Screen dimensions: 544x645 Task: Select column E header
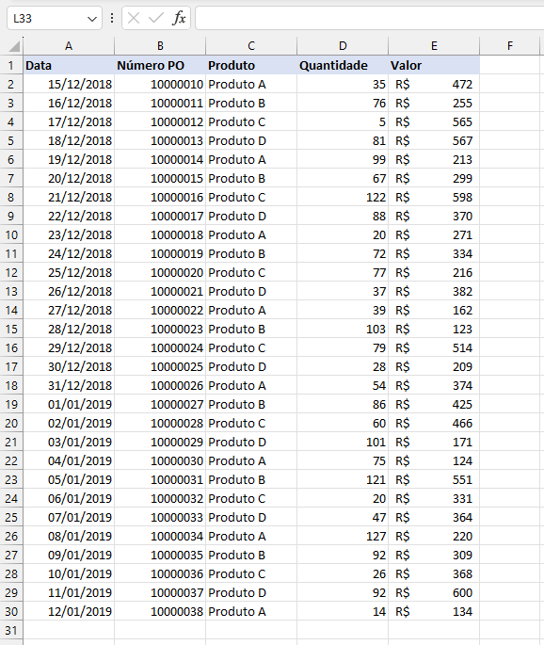pos(434,45)
